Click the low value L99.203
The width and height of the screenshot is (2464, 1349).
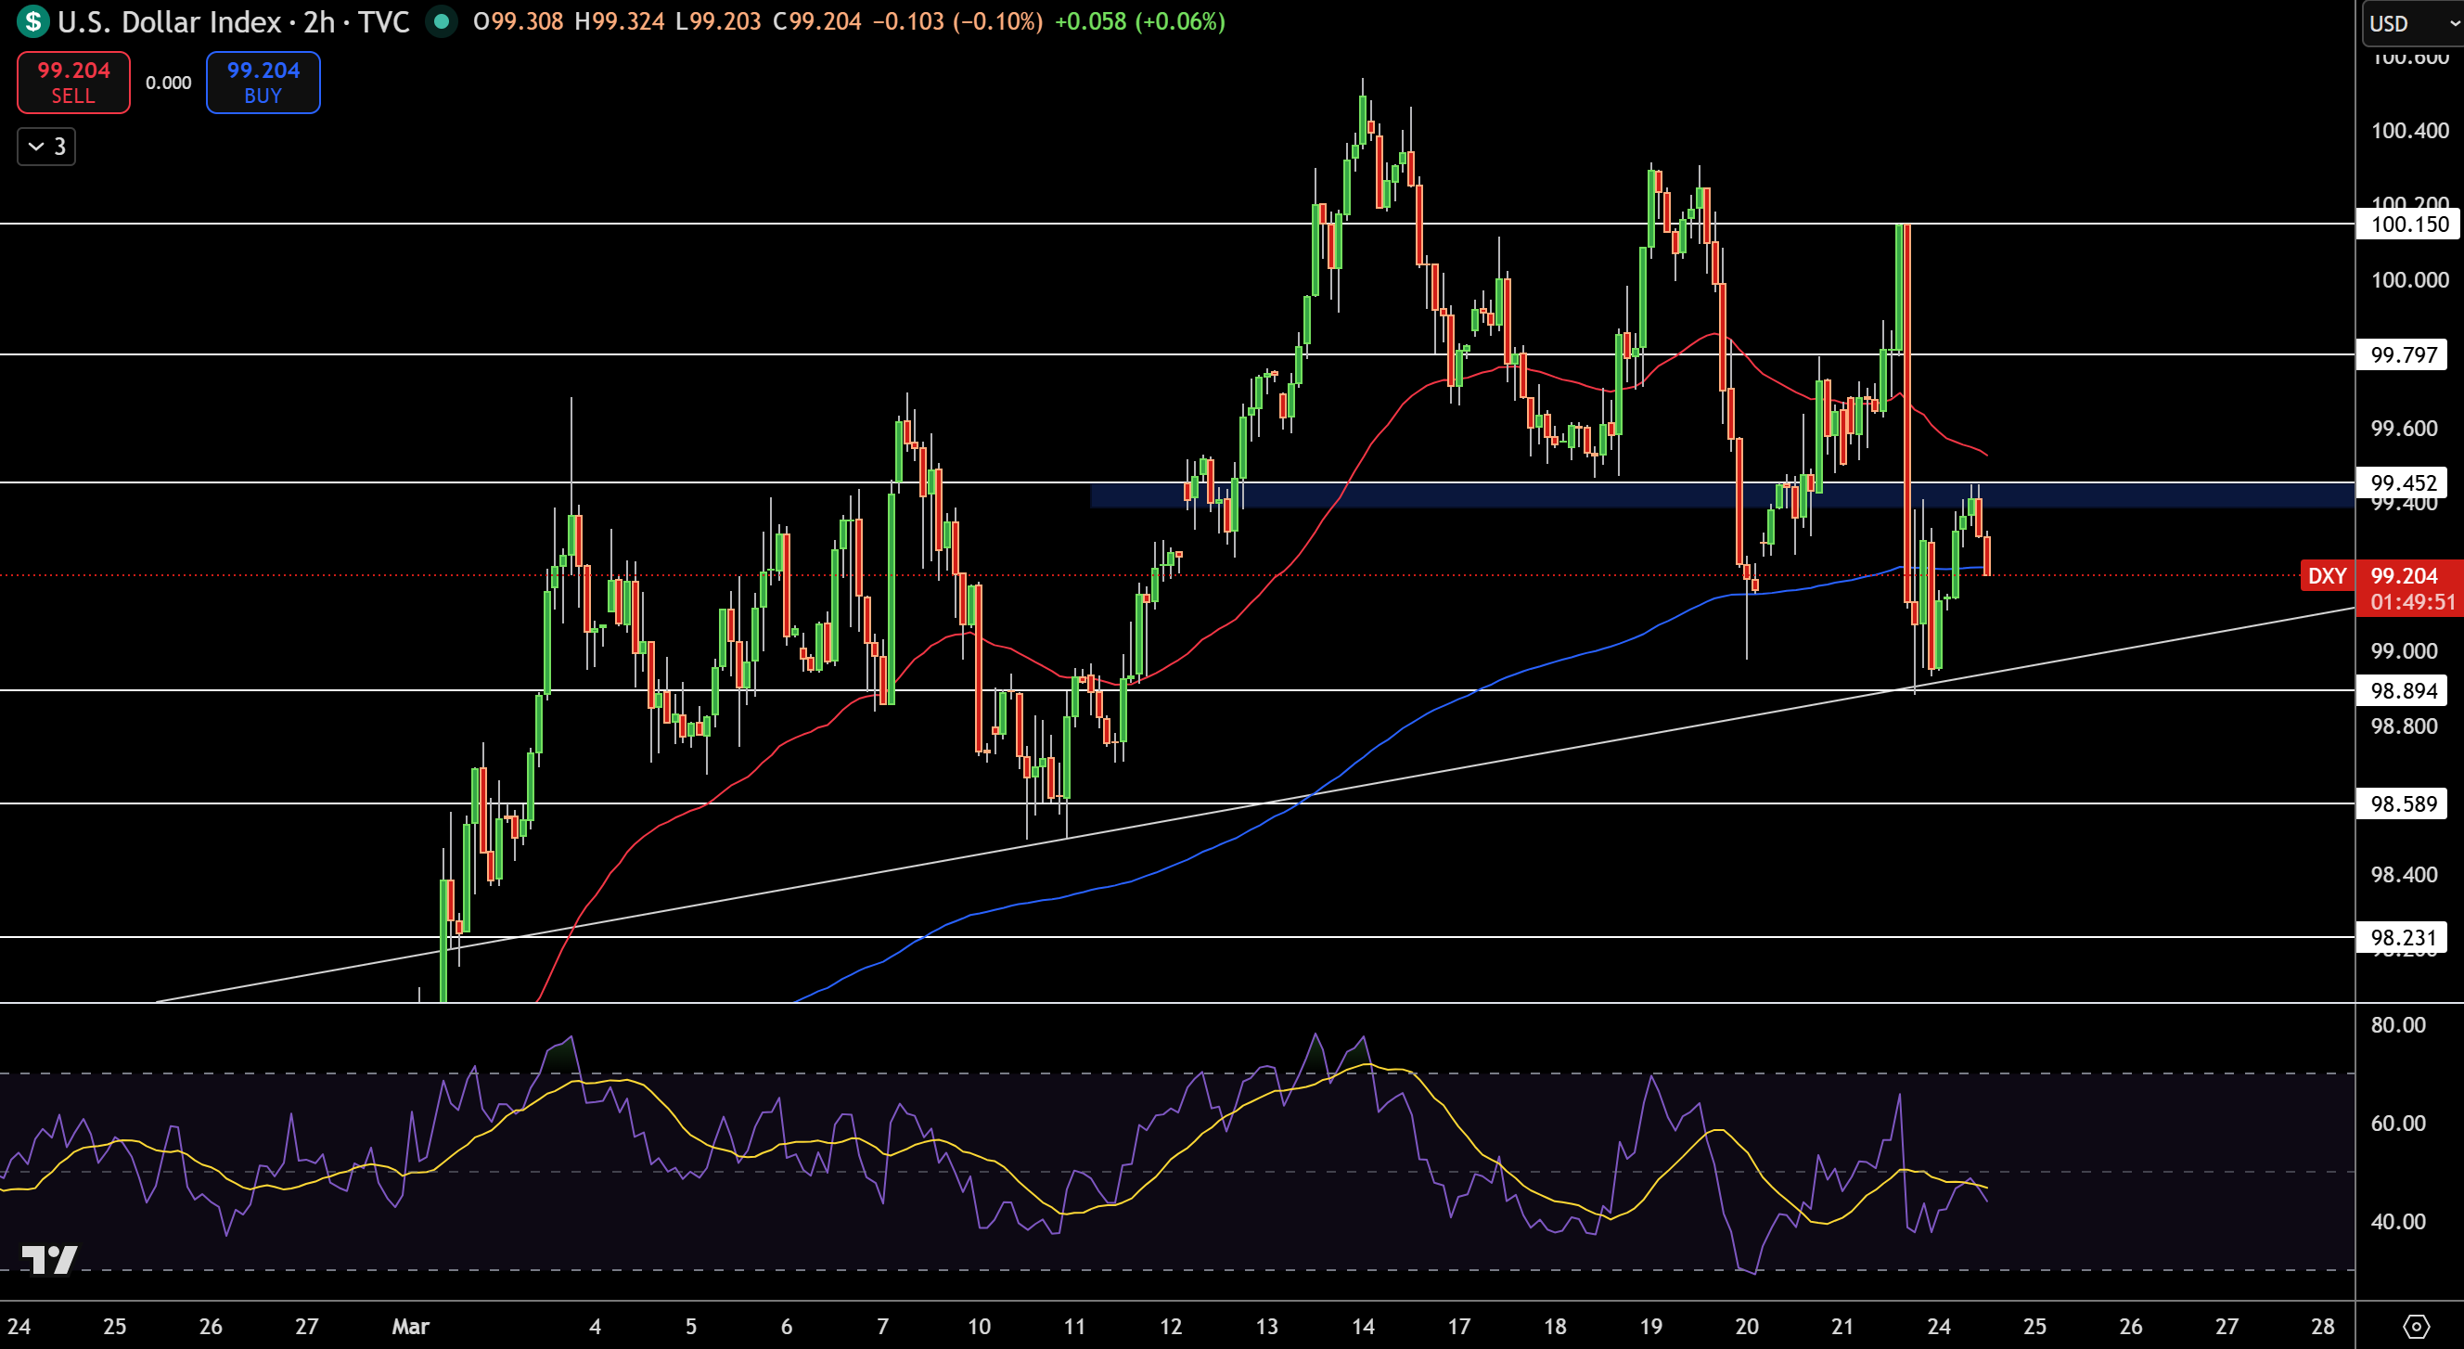point(717,21)
